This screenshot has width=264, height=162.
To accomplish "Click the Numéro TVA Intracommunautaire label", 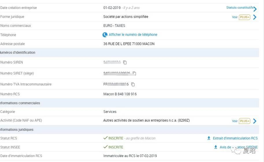I will 26,84.
